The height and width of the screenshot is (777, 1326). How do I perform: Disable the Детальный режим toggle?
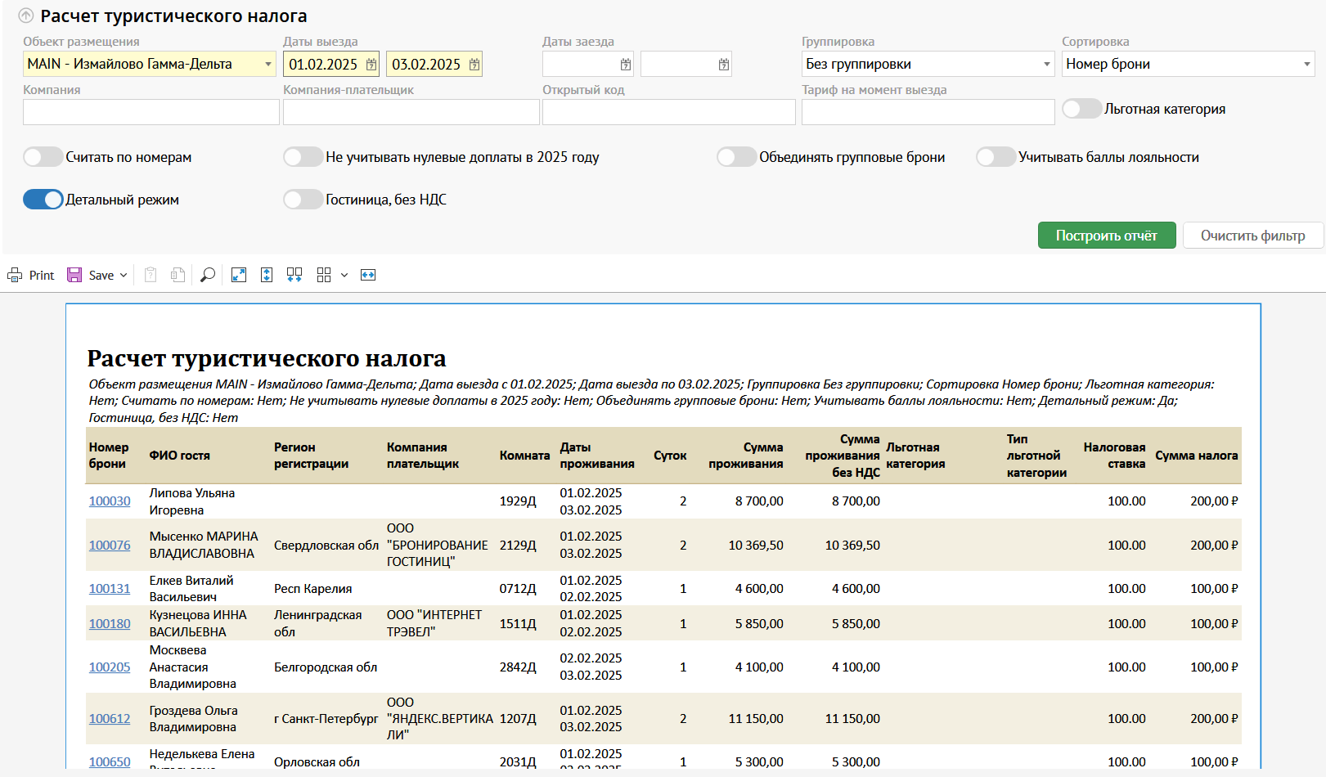tap(43, 200)
